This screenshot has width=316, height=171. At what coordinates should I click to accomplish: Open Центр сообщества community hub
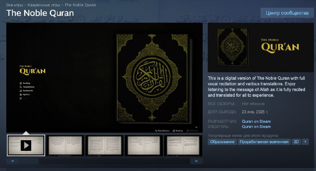[287, 13]
